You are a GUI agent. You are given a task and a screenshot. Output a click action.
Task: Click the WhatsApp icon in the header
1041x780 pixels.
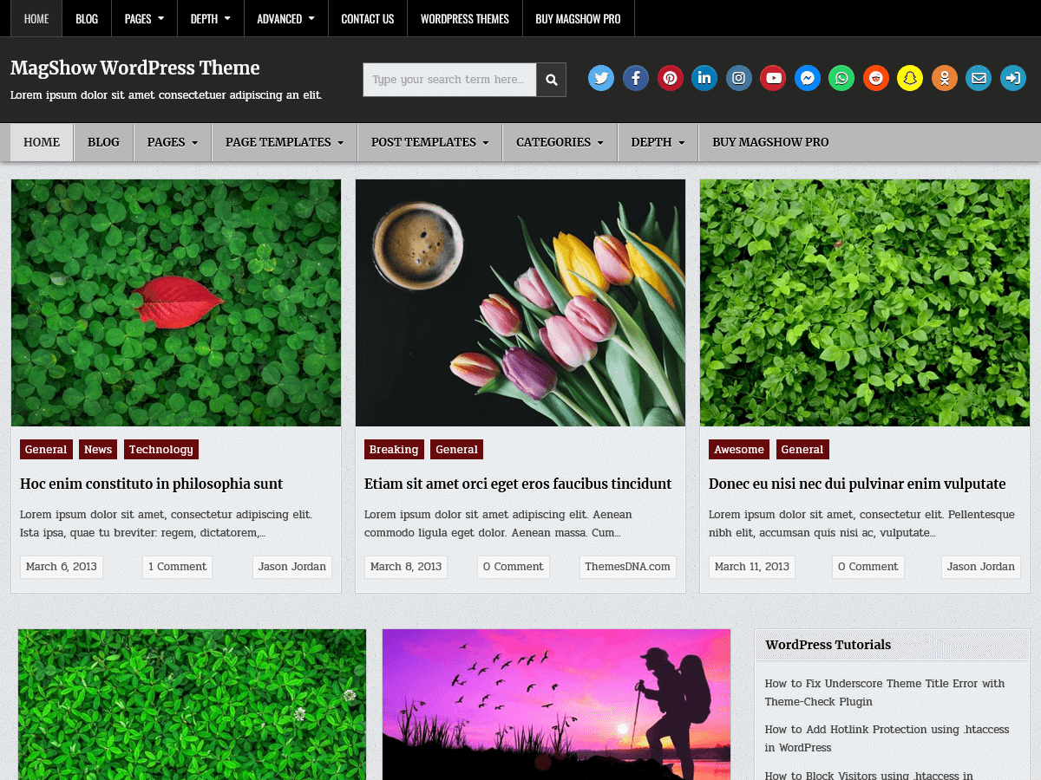841,78
